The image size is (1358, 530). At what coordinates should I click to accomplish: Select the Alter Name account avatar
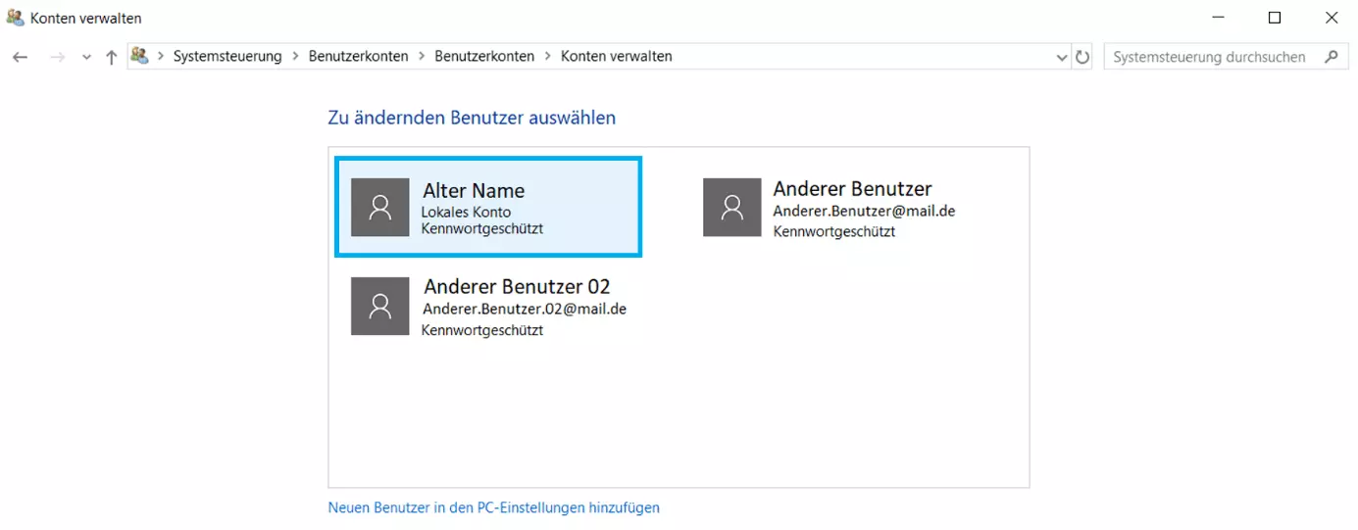[379, 207]
